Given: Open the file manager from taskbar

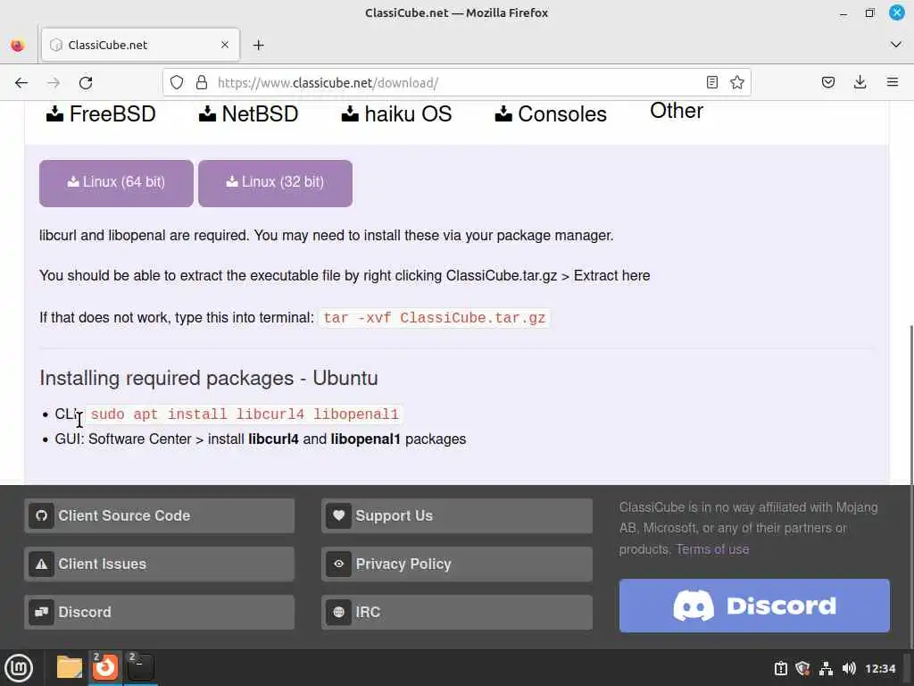Looking at the screenshot, I should click(70, 667).
